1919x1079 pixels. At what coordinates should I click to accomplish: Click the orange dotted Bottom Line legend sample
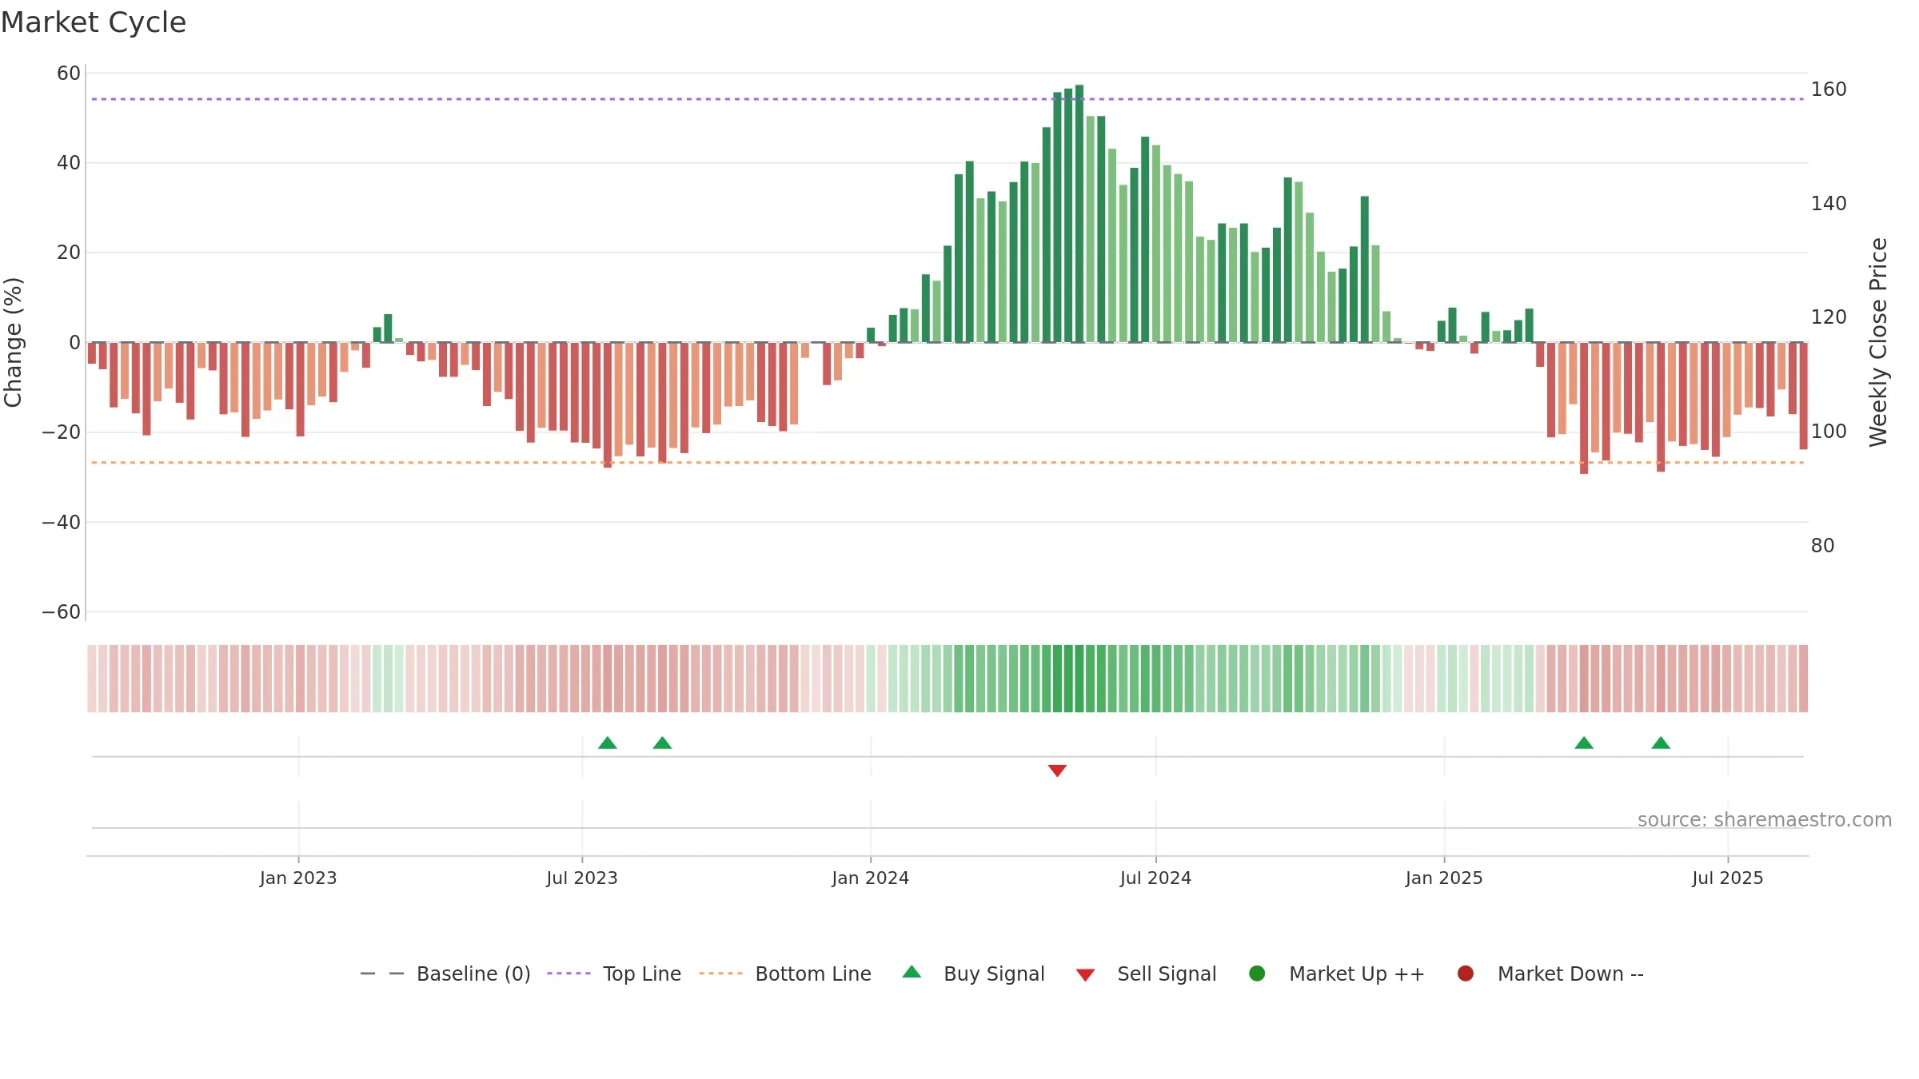click(720, 973)
